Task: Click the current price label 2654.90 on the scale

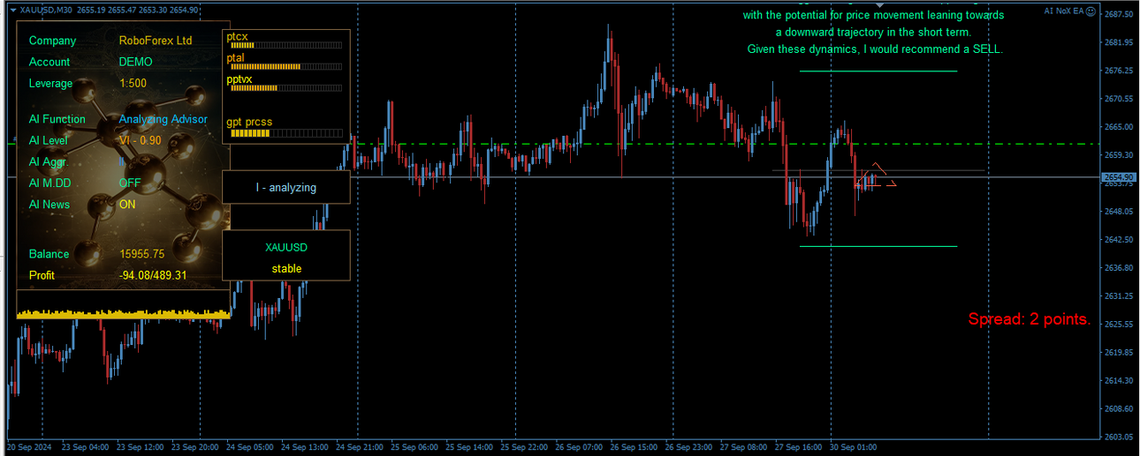Action: click(x=1120, y=177)
